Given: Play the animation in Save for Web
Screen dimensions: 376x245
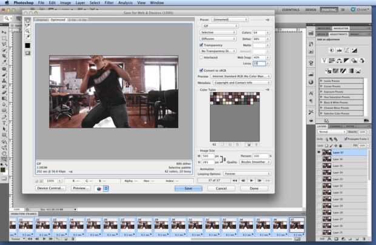Looking at the screenshot, I should coord(252,181).
